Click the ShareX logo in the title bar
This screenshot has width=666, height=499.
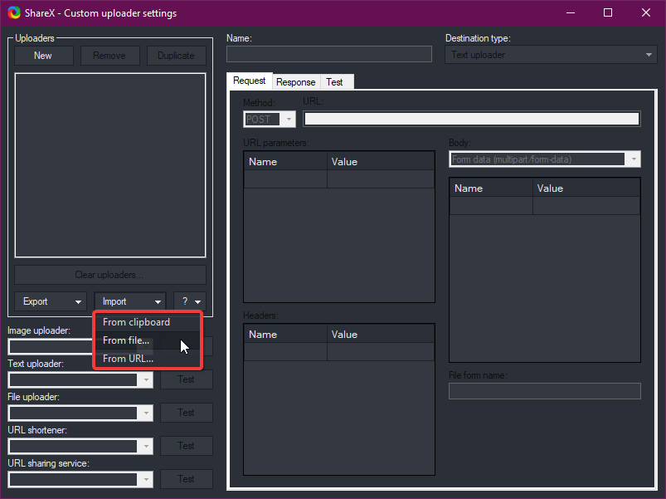(x=14, y=12)
